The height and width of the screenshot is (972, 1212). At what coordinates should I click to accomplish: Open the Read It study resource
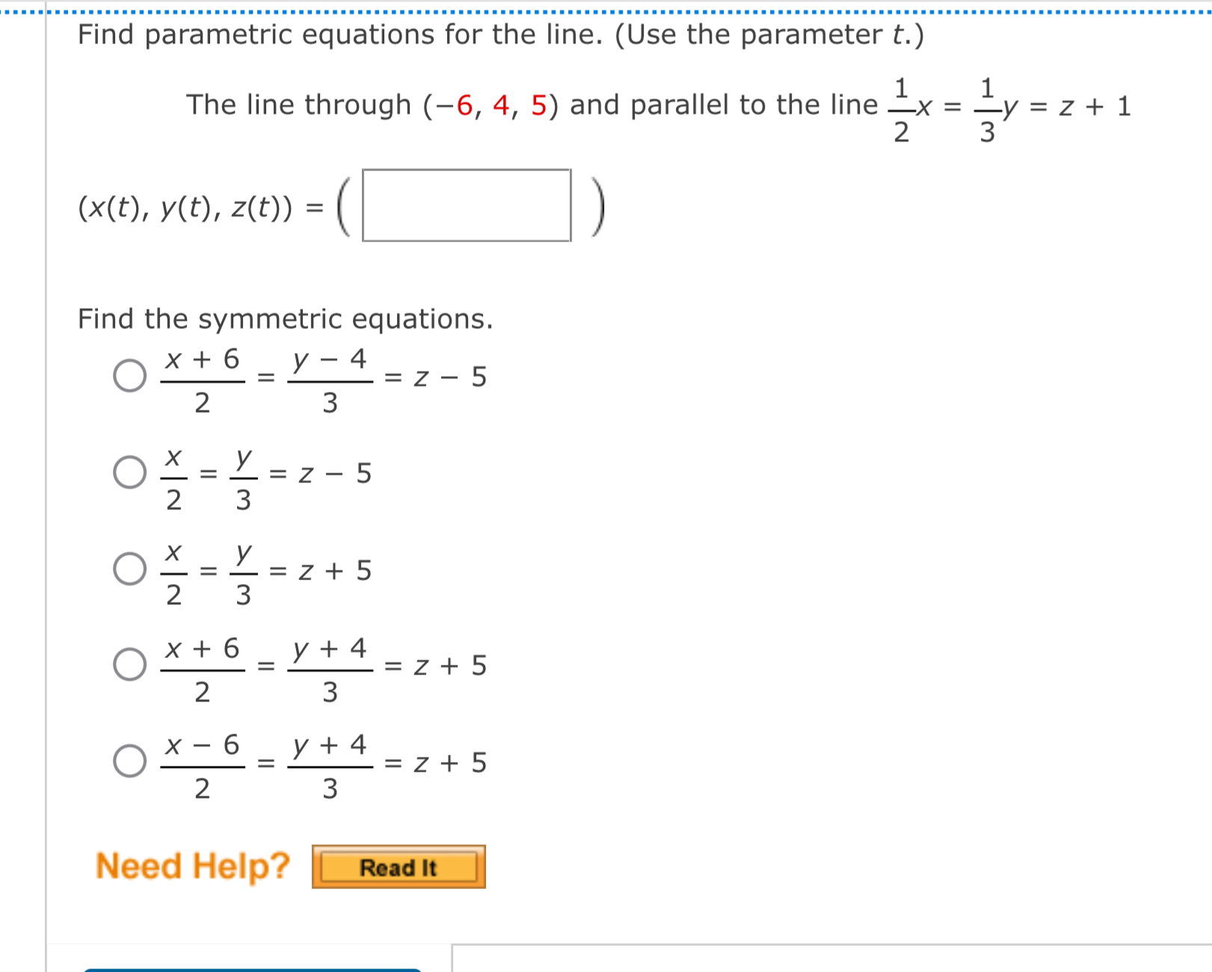(x=398, y=867)
